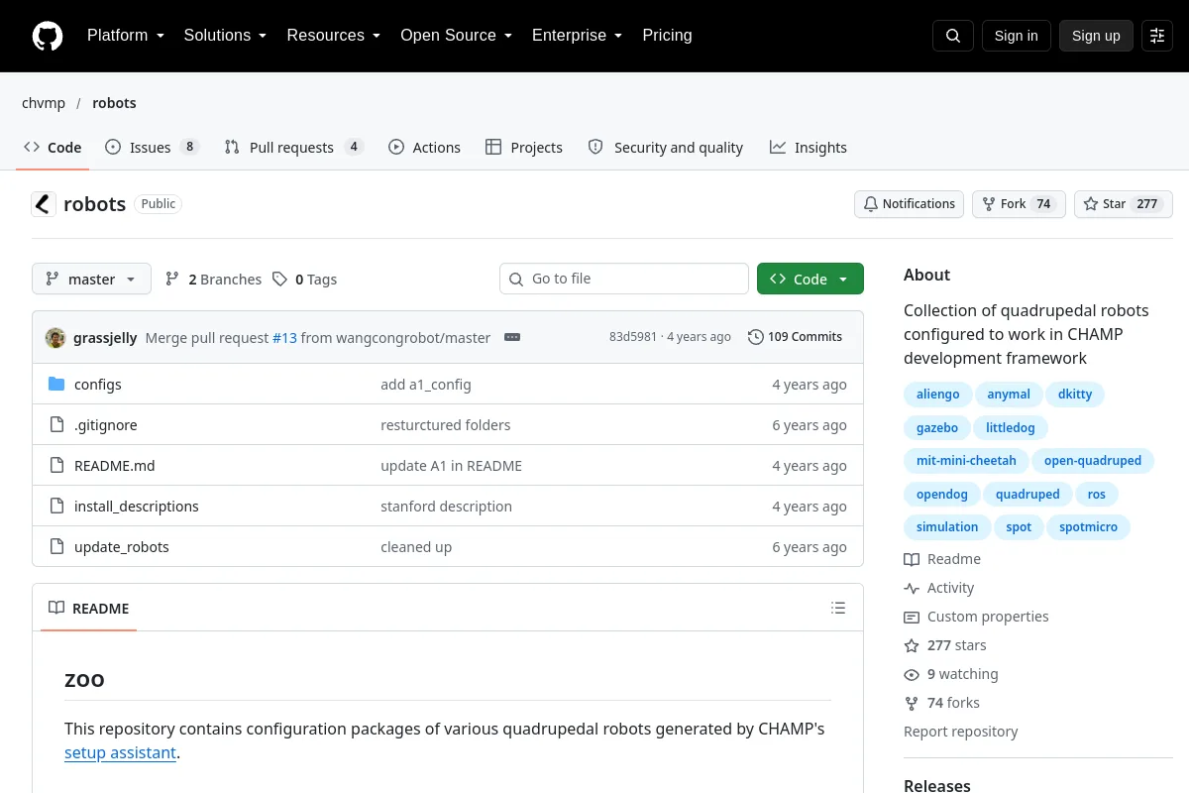The image size is (1189, 793).
Task: View the 9 watching list
Action: tap(951, 674)
